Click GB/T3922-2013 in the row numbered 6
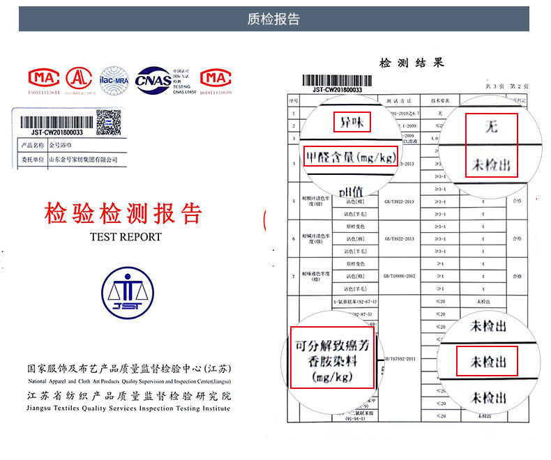 coord(400,239)
